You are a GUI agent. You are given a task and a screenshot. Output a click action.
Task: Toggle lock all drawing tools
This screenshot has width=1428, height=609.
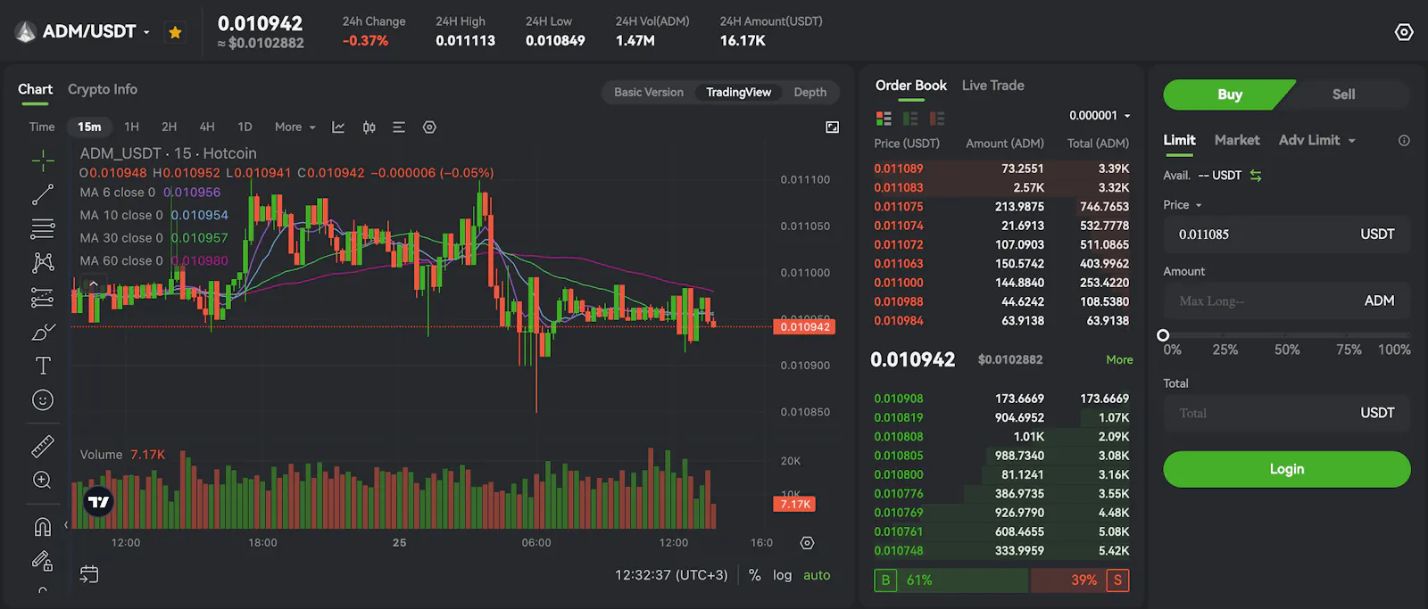(x=43, y=561)
